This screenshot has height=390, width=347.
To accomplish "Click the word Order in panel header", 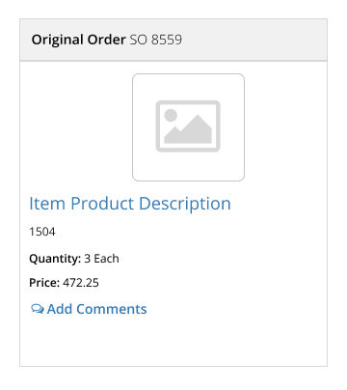I will point(106,40).
